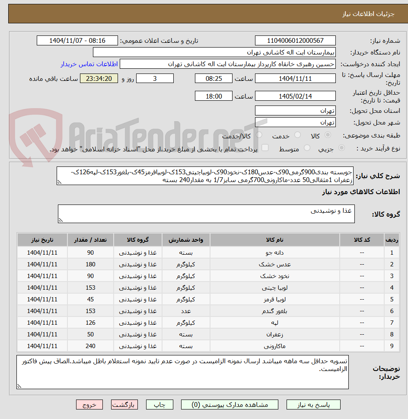Image resolution: width=408 pixels, height=419 pixels.
Task: Click the خروج exit button
Action: point(89,405)
